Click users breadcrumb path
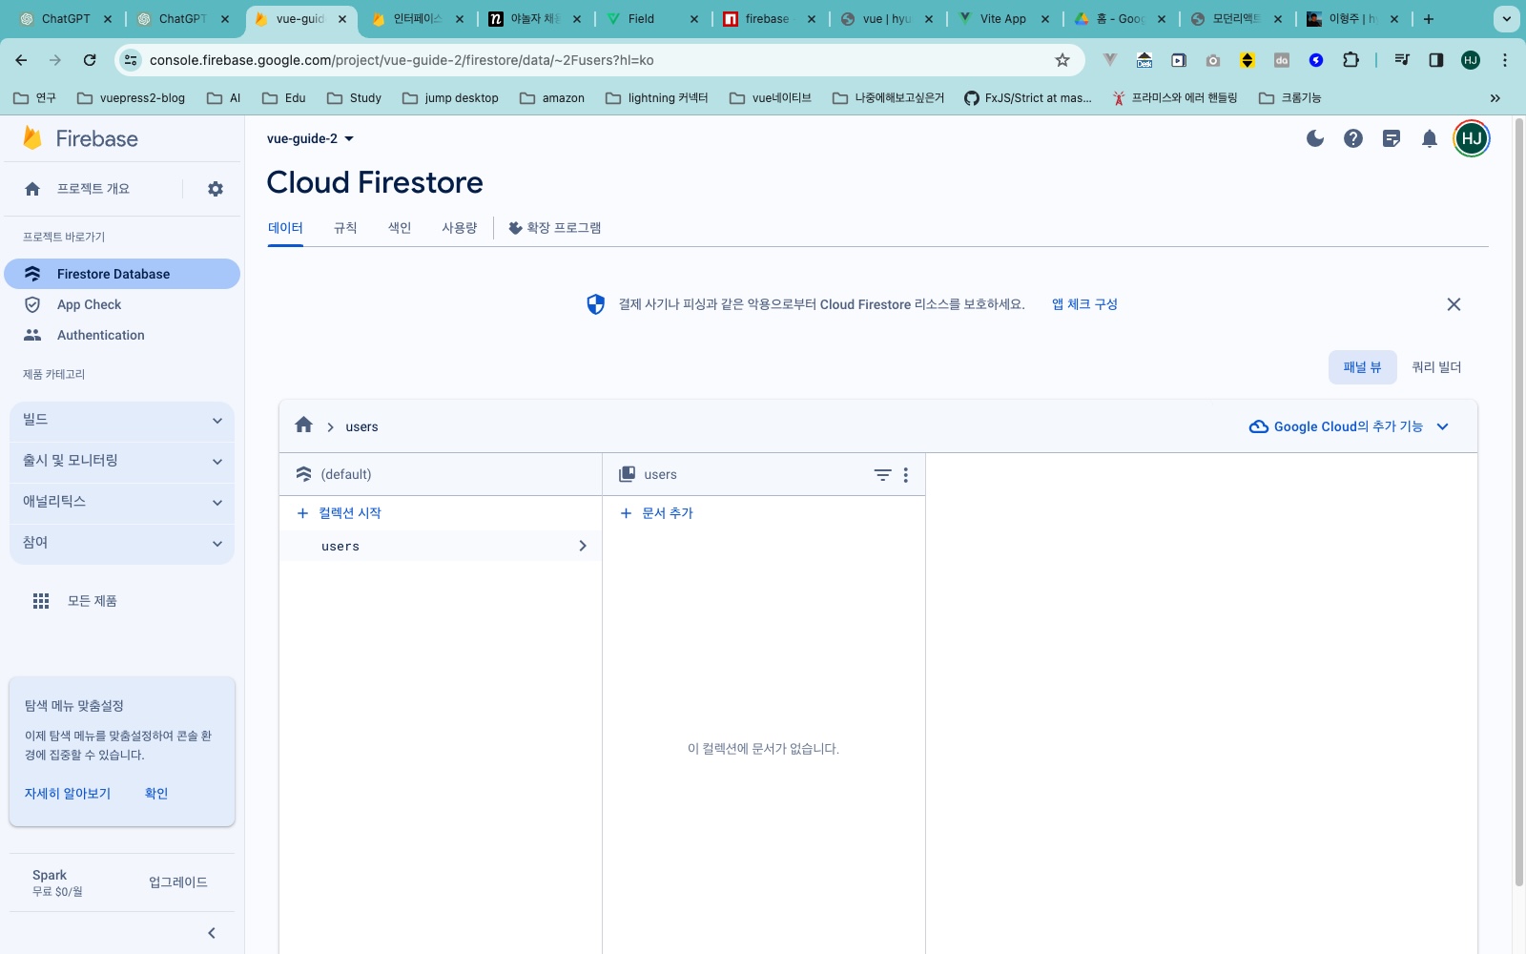Image resolution: width=1526 pixels, height=954 pixels. [361, 426]
